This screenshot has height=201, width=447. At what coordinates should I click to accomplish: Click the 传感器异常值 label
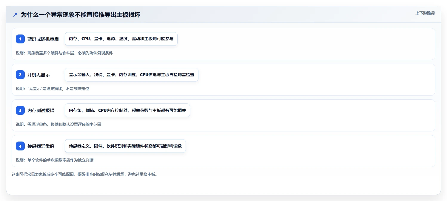click(41, 146)
